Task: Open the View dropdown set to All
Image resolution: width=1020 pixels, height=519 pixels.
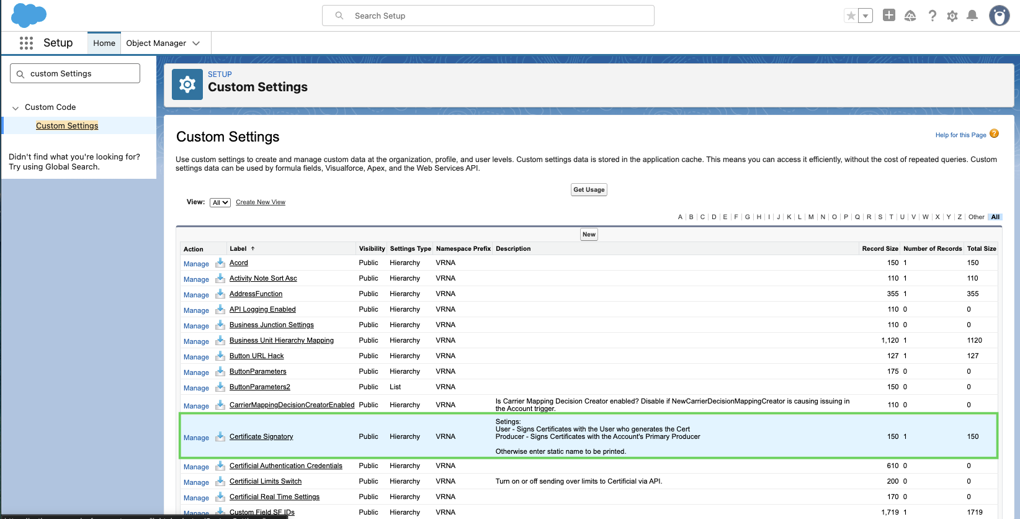Action: 220,202
